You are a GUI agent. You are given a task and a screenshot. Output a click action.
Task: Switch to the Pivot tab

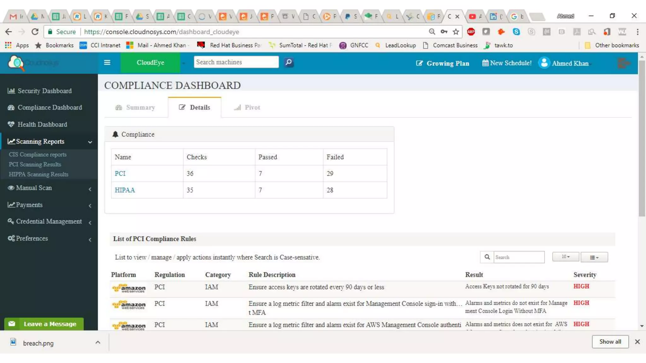(x=247, y=107)
